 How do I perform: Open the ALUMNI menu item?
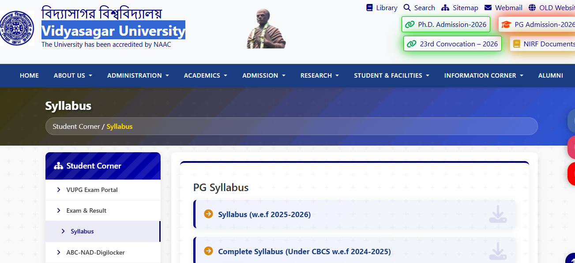click(x=551, y=75)
